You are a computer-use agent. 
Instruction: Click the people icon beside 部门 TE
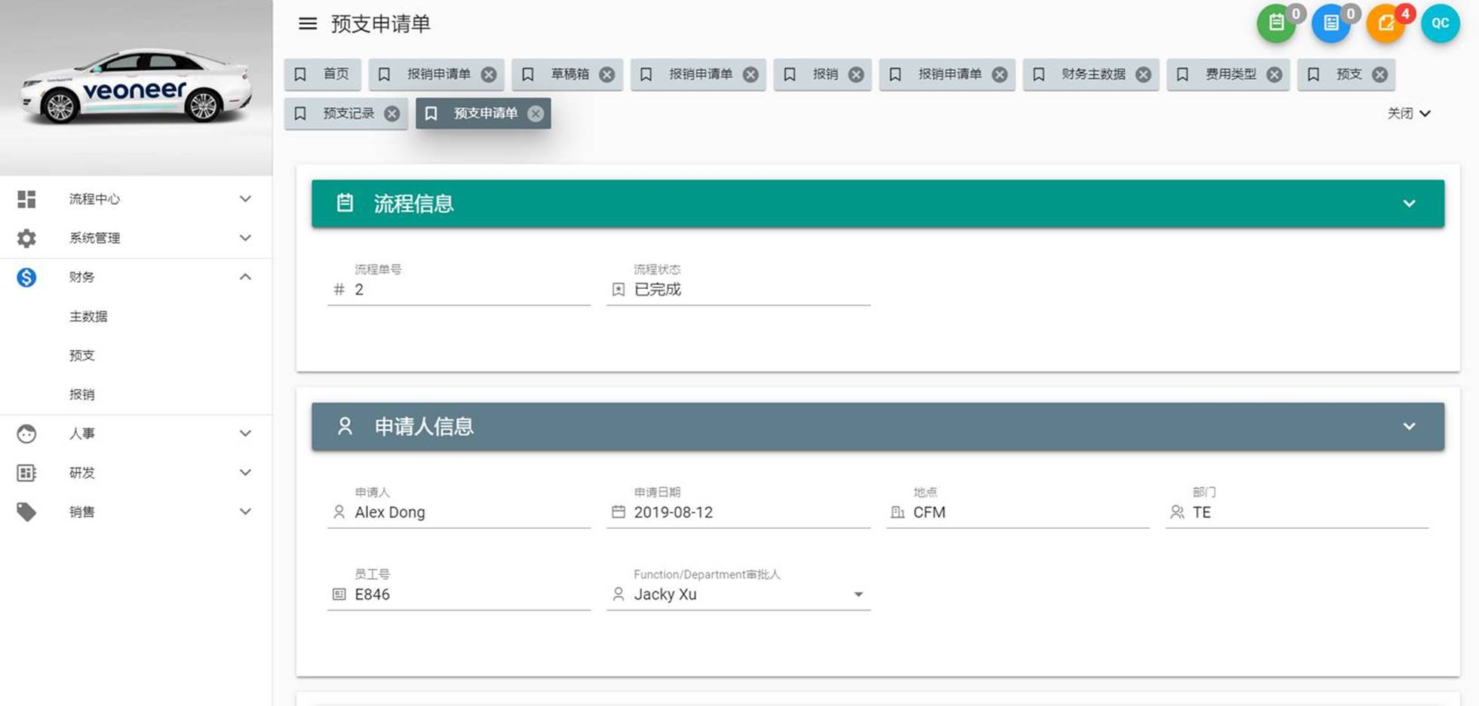point(1177,512)
